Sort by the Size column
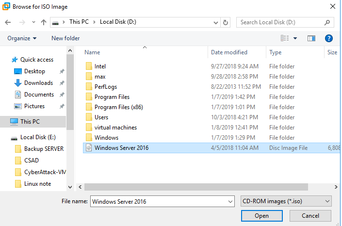 tap(332, 52)
